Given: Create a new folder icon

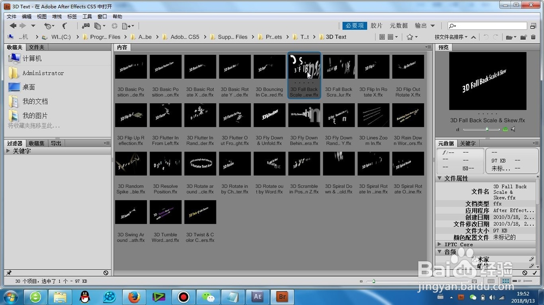Looking at the screenshot, I should [x=523, y=37].
